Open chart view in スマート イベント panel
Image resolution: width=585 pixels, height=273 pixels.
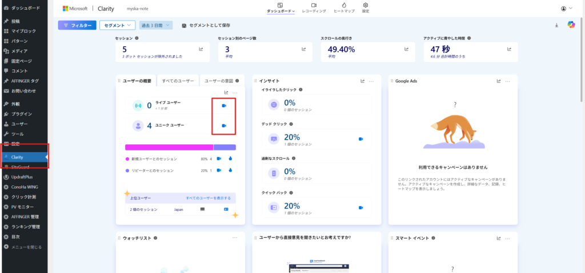[498, 238]
